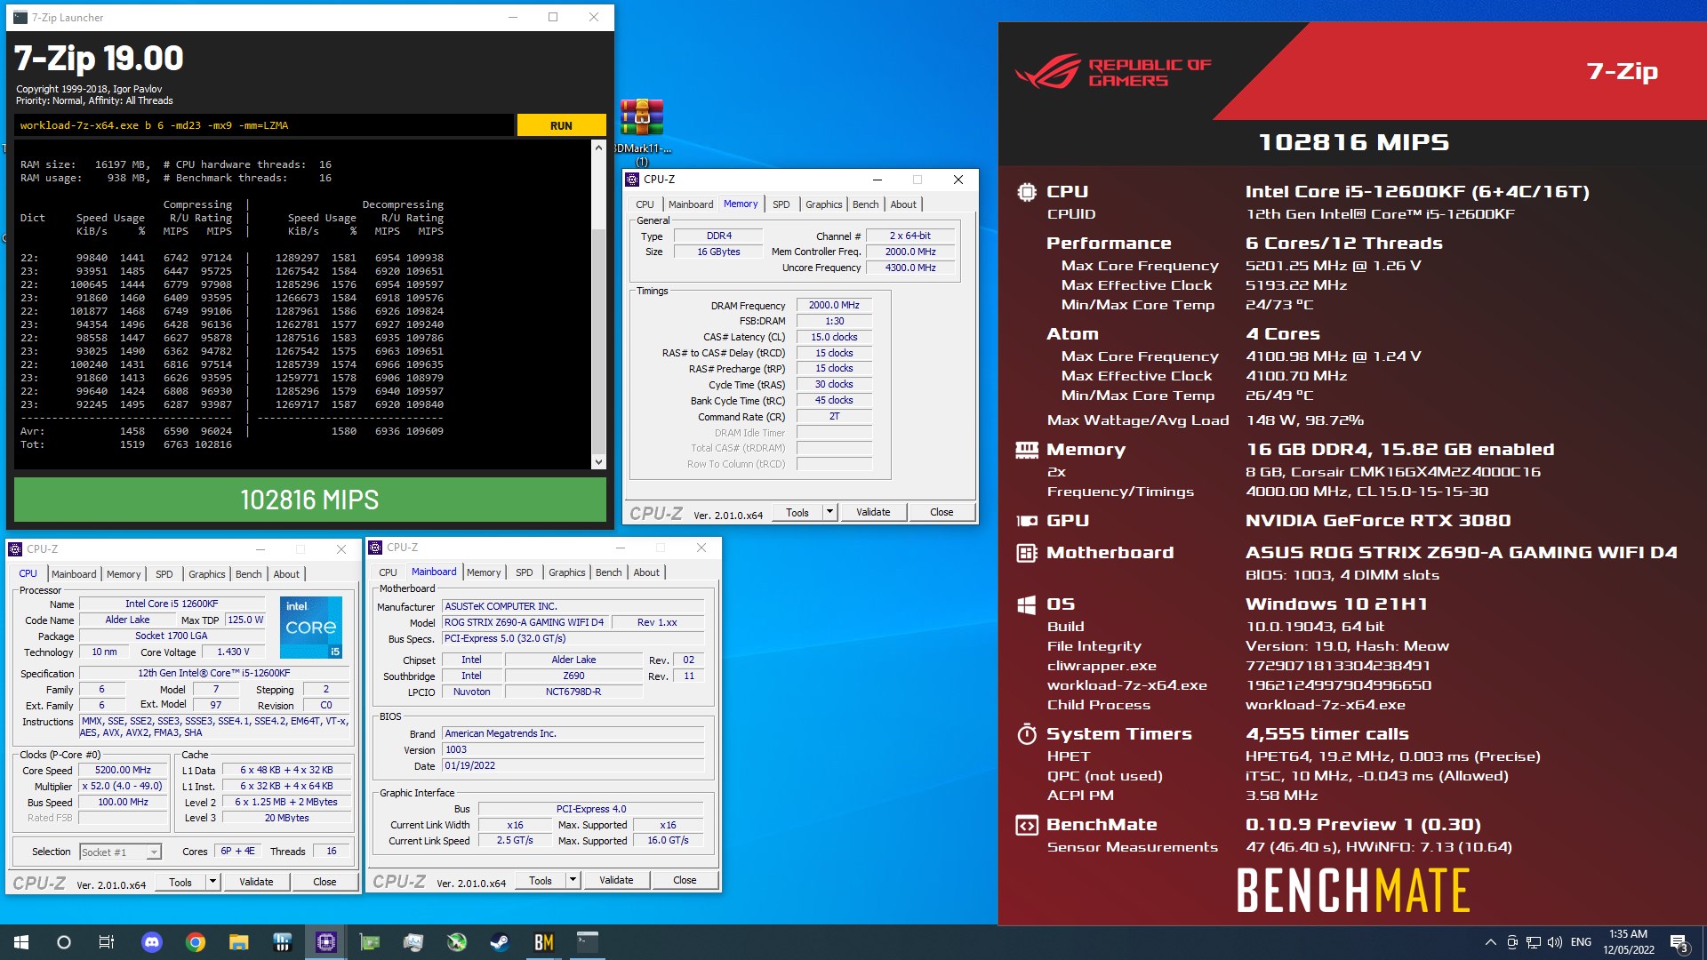Click the Level 3 cache value 20 MBytes
Image resolution: width=1707 pixels, height=960 pixels.
286,818
